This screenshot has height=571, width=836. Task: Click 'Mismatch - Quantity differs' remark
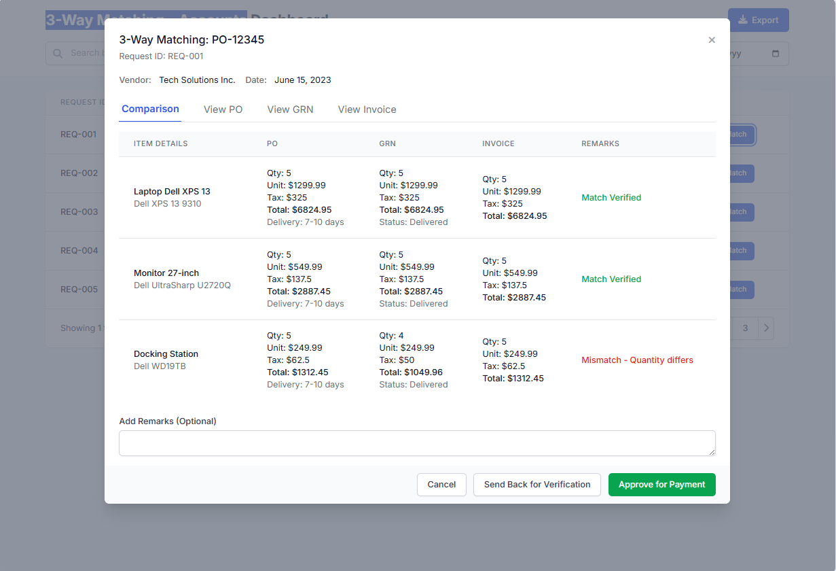637,360
